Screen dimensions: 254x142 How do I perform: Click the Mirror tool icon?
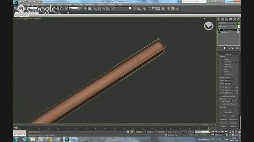(x=135, y=9)
